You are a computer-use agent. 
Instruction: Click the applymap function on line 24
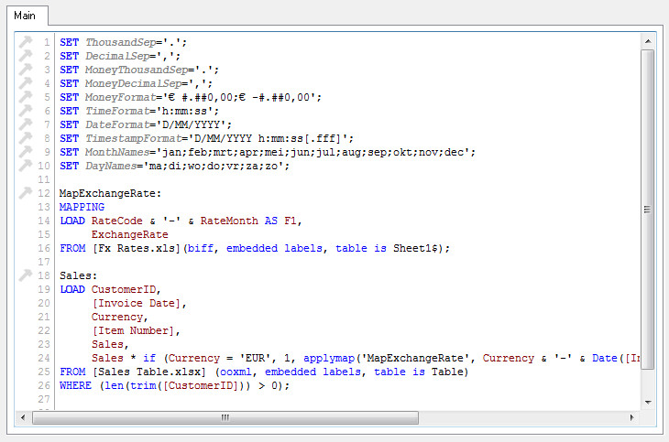[329, 358]
